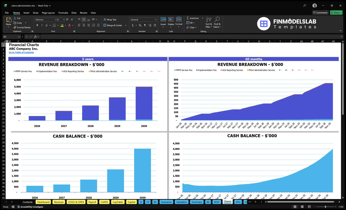Click the AutoSum sigma icon
346x210 pixels.
pyautogui.click(x=188, y=18)
